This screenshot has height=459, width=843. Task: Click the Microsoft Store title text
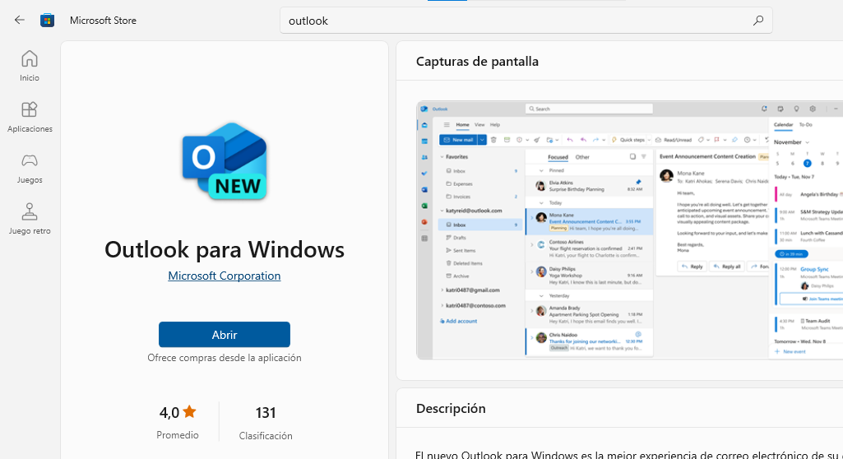(104, 21)
